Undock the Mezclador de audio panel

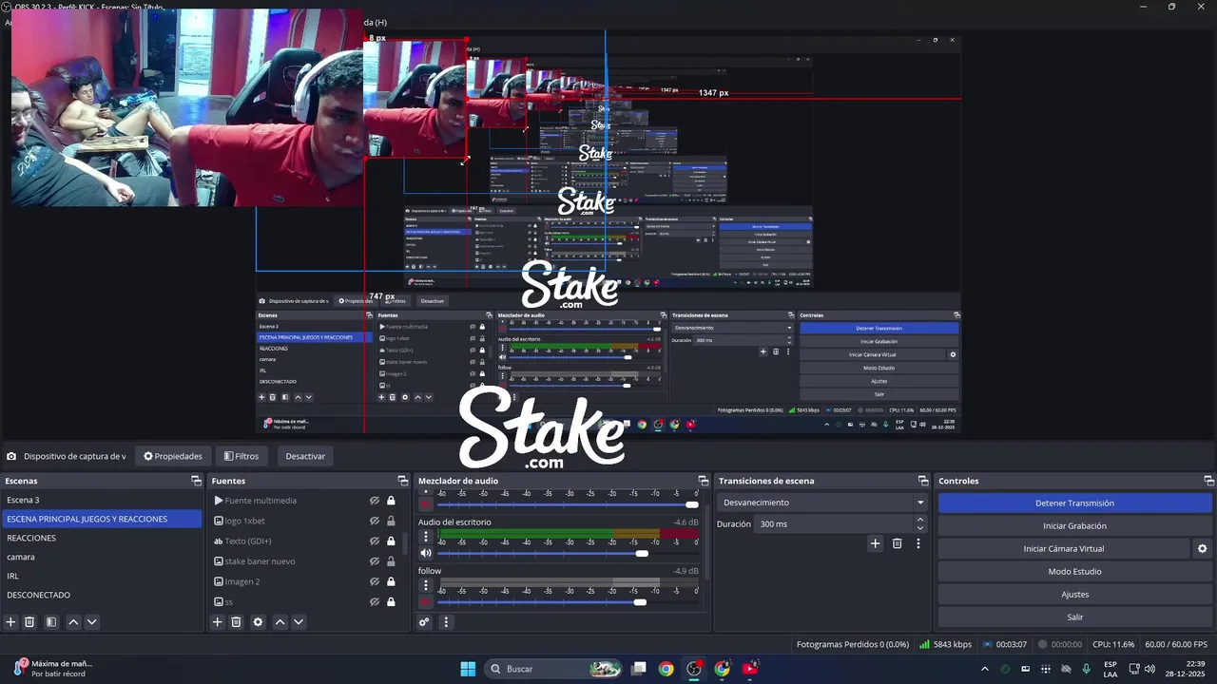click(704, 481)
